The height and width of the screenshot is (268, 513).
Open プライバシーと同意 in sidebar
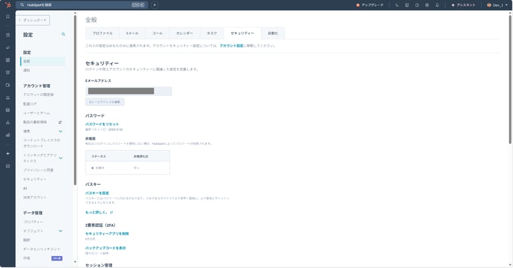(x=38, y=170)
